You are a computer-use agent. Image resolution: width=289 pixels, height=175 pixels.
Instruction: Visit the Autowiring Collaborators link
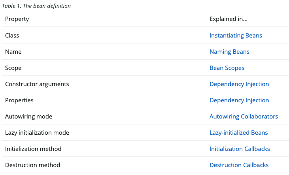click(244, 117)
